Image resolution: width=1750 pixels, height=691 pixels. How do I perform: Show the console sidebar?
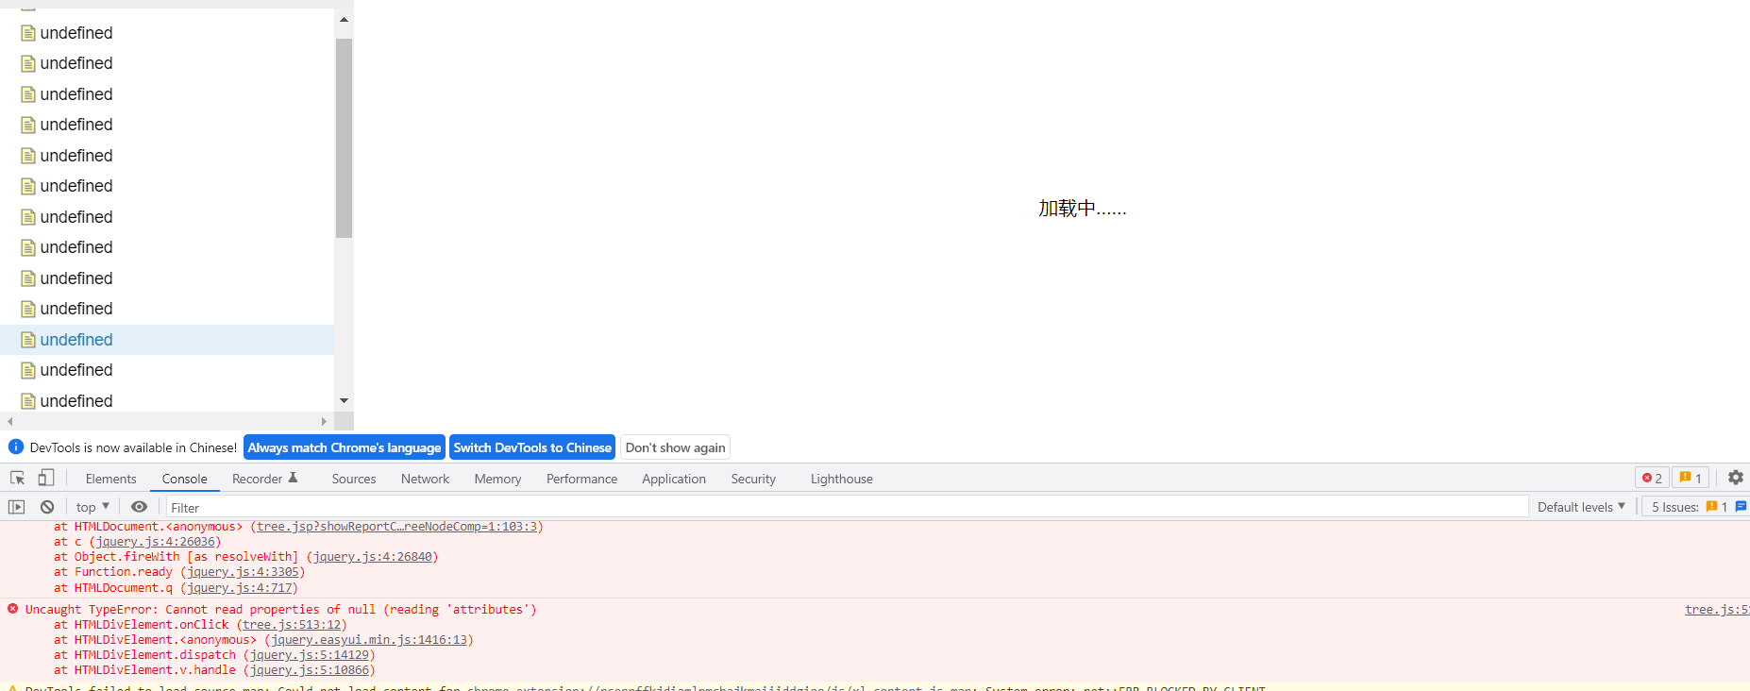[17, 507]
